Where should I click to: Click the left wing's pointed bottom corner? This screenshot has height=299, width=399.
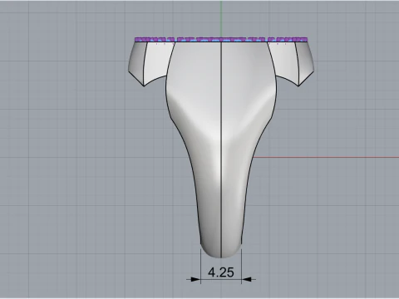tap(144, 85)
